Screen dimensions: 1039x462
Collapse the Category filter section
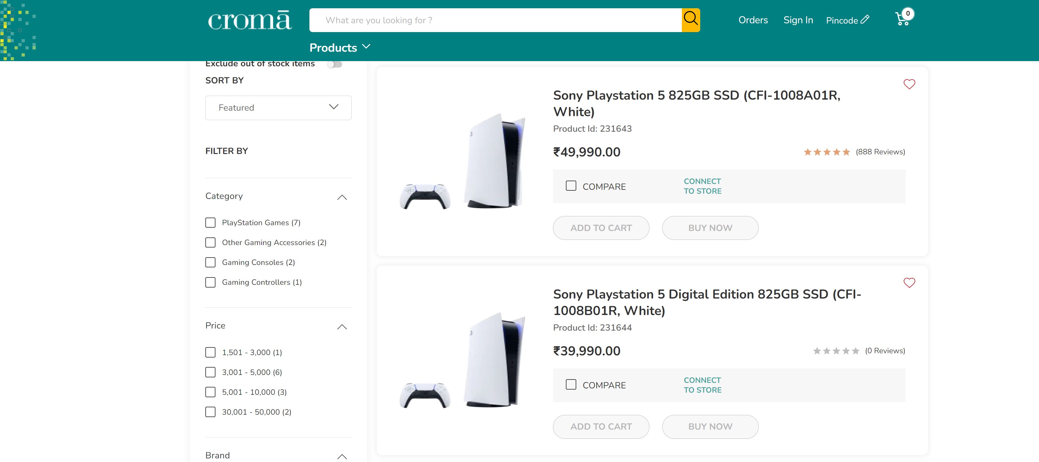click(x=342, y=197)
